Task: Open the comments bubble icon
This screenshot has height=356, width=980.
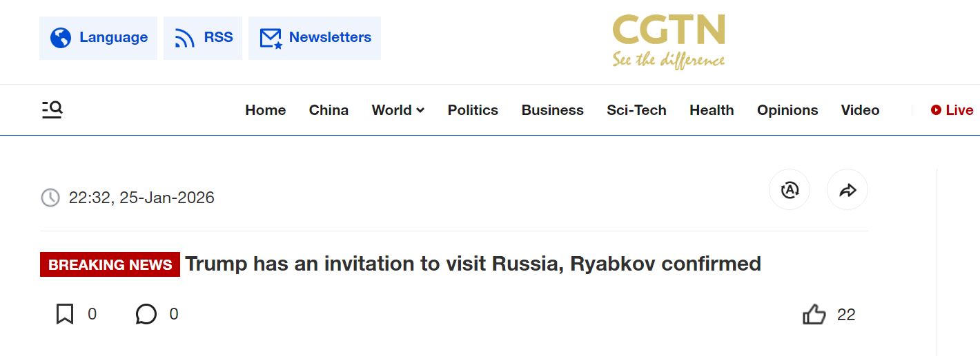Action: (146, 315)
